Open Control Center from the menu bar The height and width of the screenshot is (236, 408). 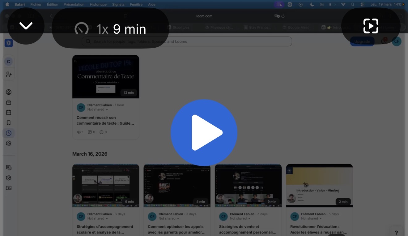[363, 4]
